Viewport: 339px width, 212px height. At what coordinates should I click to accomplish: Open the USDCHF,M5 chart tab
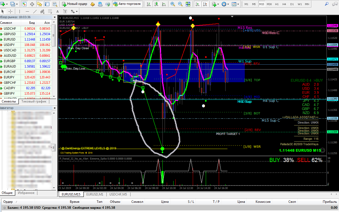click(118, 194)
